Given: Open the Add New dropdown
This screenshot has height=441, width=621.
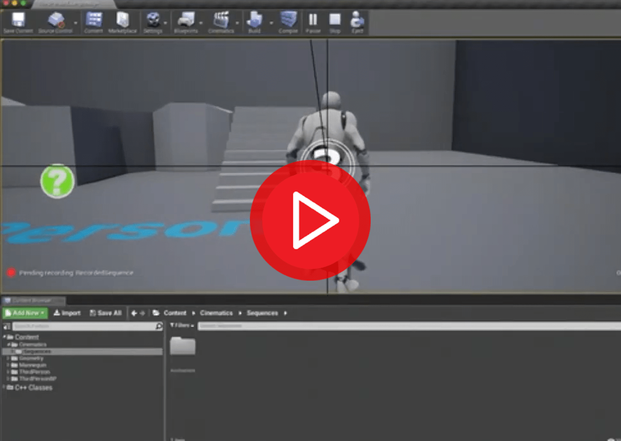Looking at the screenshot, I should 25,313.
